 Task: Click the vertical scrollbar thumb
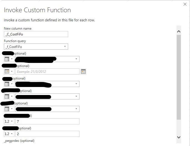[179, 77]
